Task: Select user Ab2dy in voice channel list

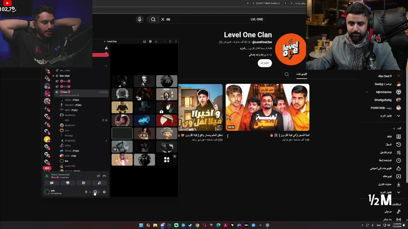Action: pos(68,100)
